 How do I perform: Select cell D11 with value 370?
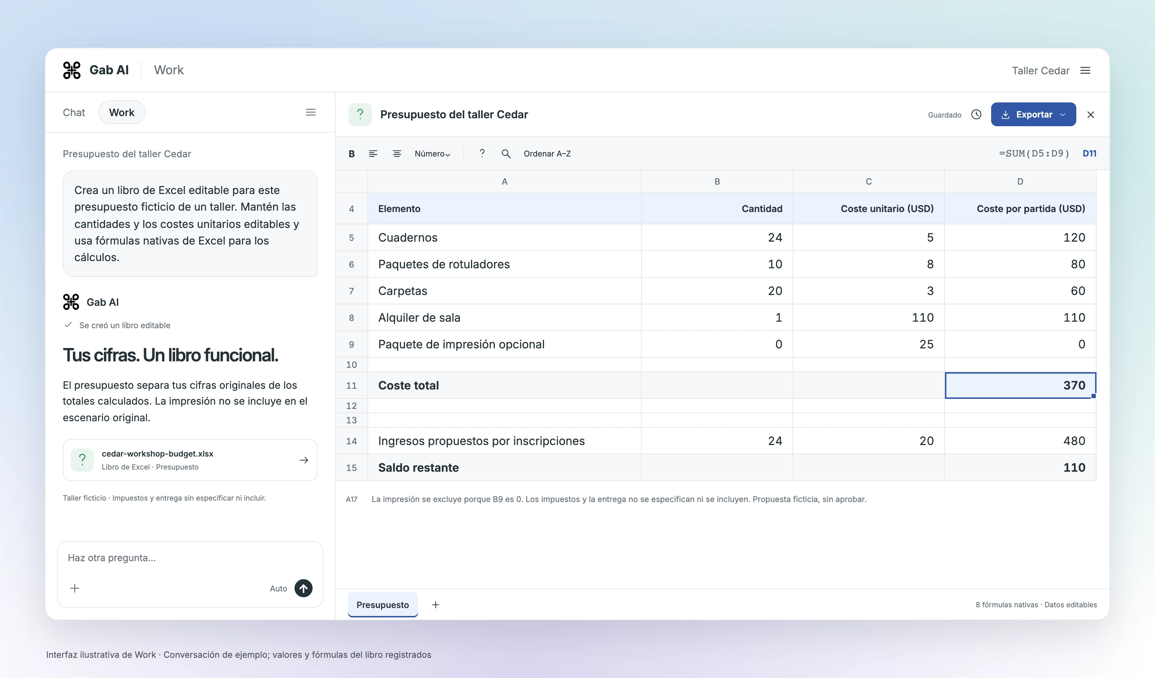pos(1020,385)
